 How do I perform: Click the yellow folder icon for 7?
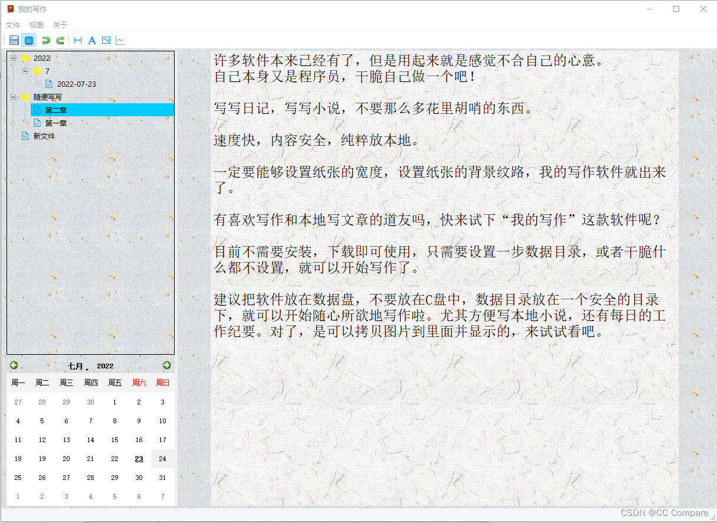[37, 71]
